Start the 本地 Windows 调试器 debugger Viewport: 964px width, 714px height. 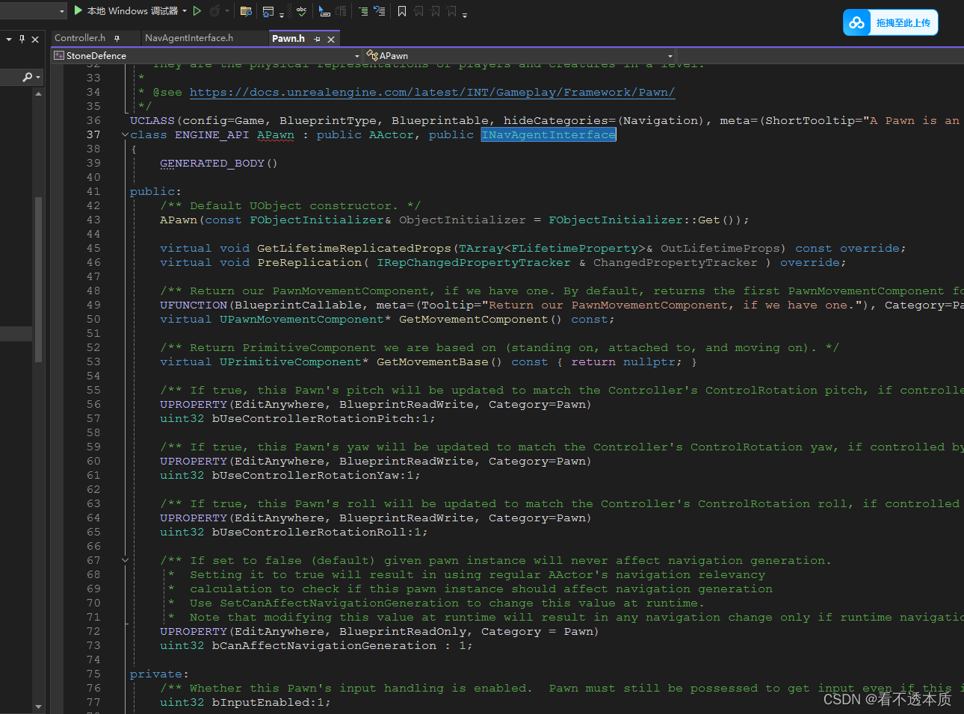(126, 11)
